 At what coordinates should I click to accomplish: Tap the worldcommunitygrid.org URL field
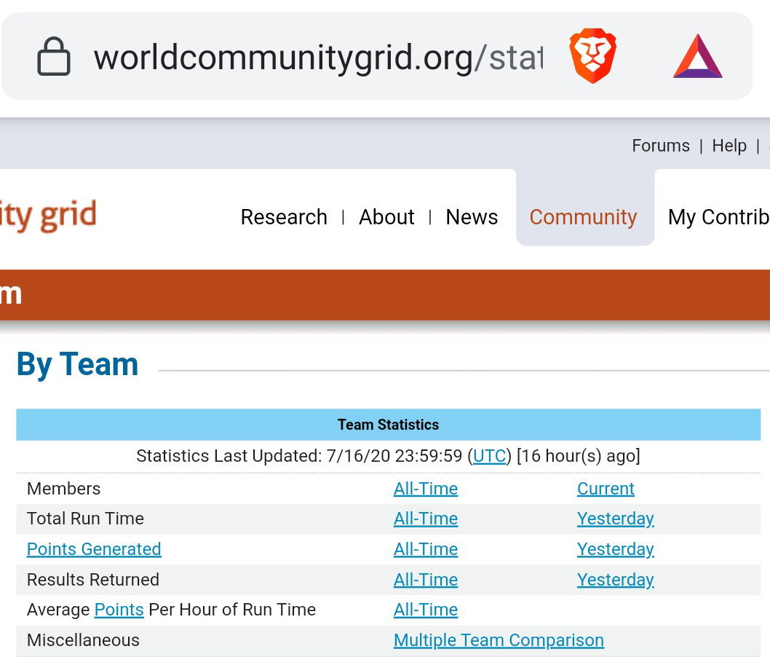(x=318, y=58)
